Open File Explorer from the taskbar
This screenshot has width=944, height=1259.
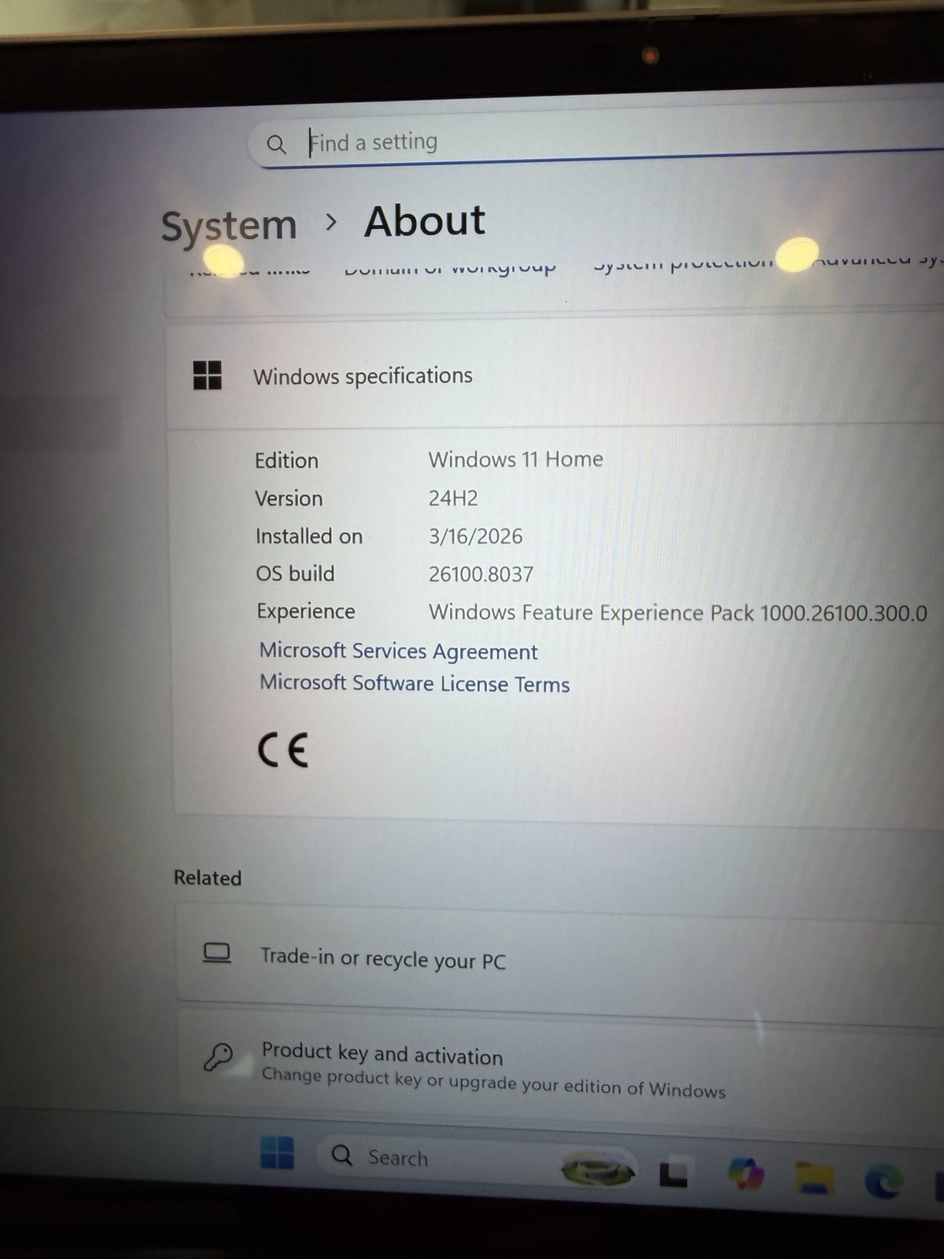(x=814, y=1178)
